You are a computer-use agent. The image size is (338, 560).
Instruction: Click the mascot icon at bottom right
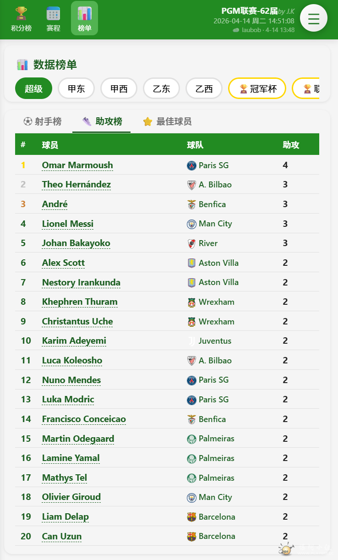286,549
